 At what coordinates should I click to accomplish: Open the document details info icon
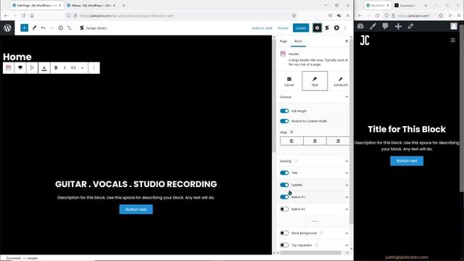[x=60, y=28]
